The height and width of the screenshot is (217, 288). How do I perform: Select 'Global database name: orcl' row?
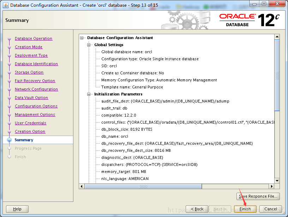[x=127, y=52]
